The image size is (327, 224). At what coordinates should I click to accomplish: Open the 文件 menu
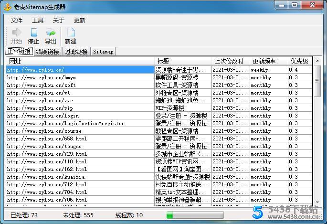tap(17, 20)
